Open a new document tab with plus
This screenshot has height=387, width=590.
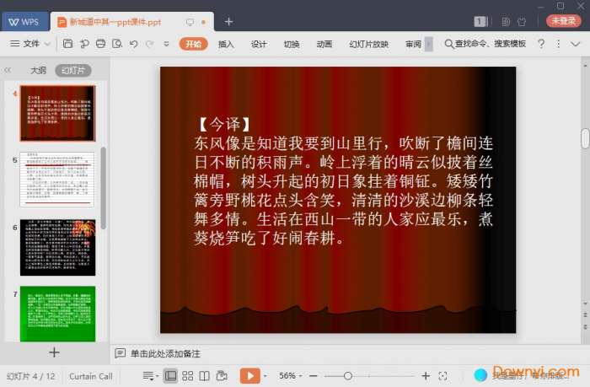point(228,22)
